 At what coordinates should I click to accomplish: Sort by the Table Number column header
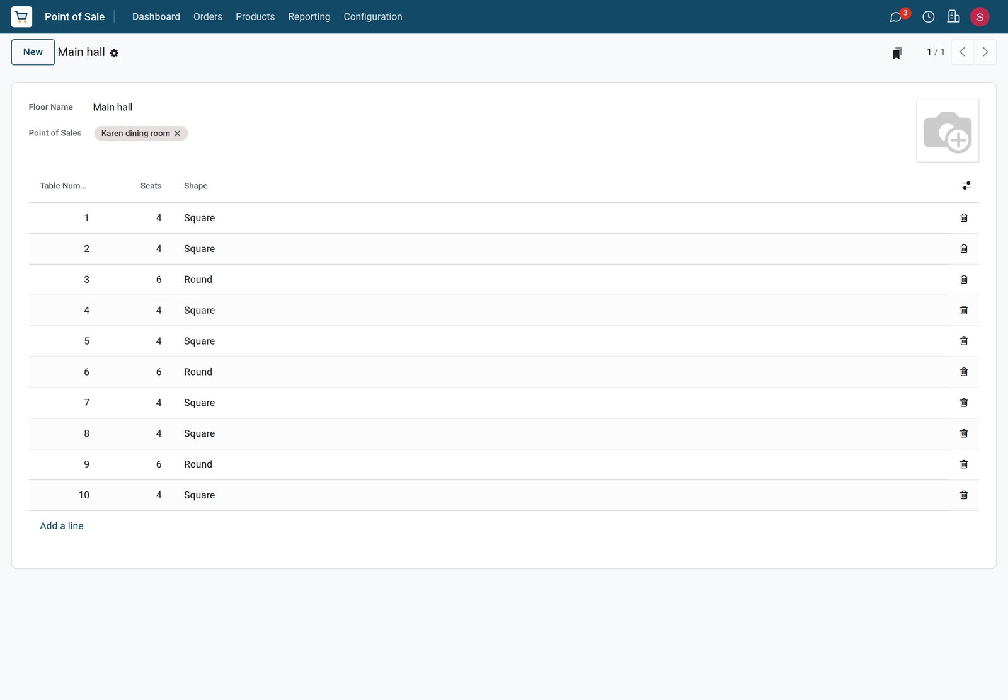63,186
